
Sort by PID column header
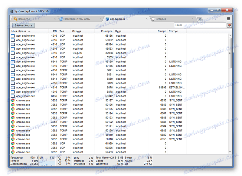[54, 31]
